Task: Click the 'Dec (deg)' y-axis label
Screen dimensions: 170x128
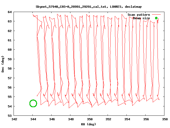Action: coord(3,64)
